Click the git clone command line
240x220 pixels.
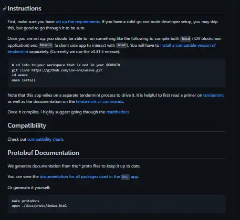point(57,70)
